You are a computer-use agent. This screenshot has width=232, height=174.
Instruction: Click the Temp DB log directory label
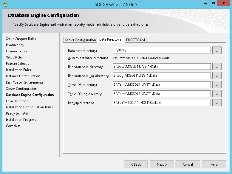coord(85,94)
